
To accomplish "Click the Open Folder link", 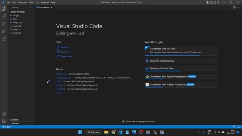I will point(65,56).
